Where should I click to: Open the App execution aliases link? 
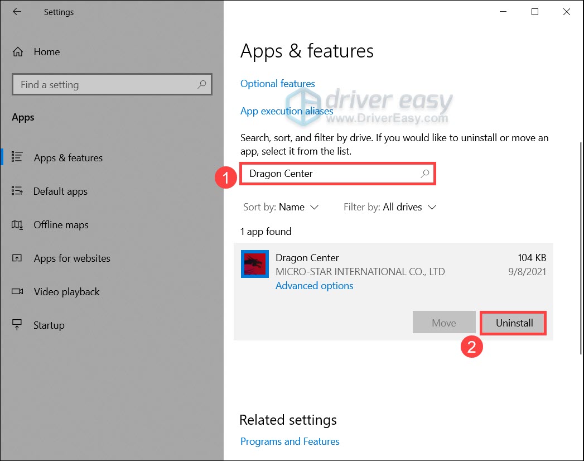(287, 111)
